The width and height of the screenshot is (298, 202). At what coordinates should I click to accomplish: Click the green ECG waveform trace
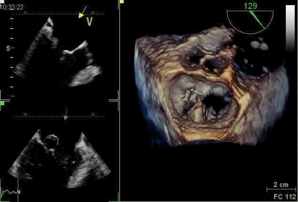click(9, 192)
